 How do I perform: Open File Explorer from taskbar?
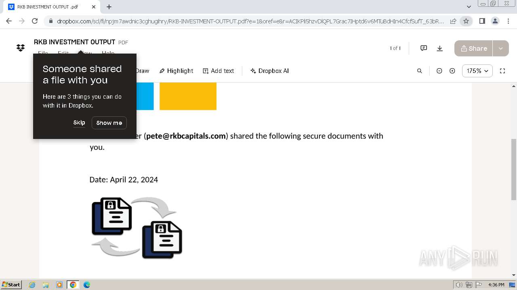(x=46, y=285)
